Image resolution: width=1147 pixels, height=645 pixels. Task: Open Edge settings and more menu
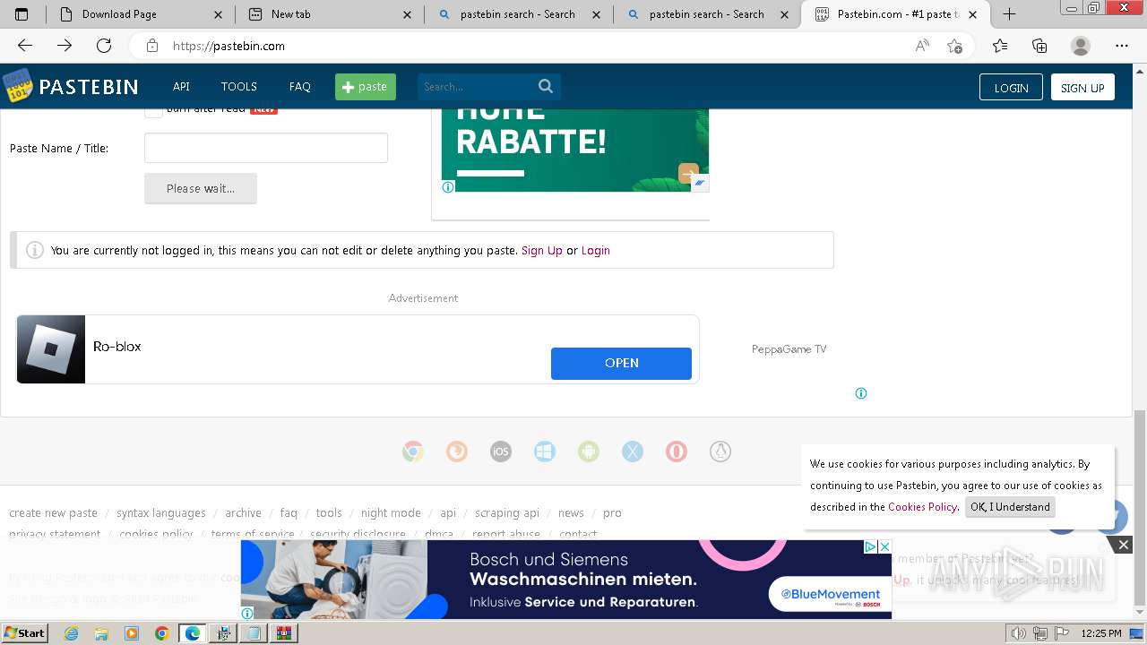1122,46
